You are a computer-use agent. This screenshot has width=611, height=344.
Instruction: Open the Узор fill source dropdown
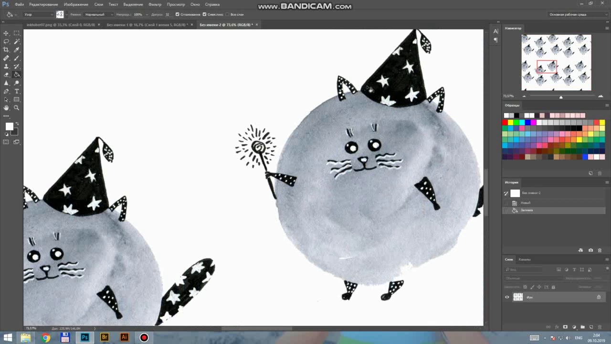(38, 14)
